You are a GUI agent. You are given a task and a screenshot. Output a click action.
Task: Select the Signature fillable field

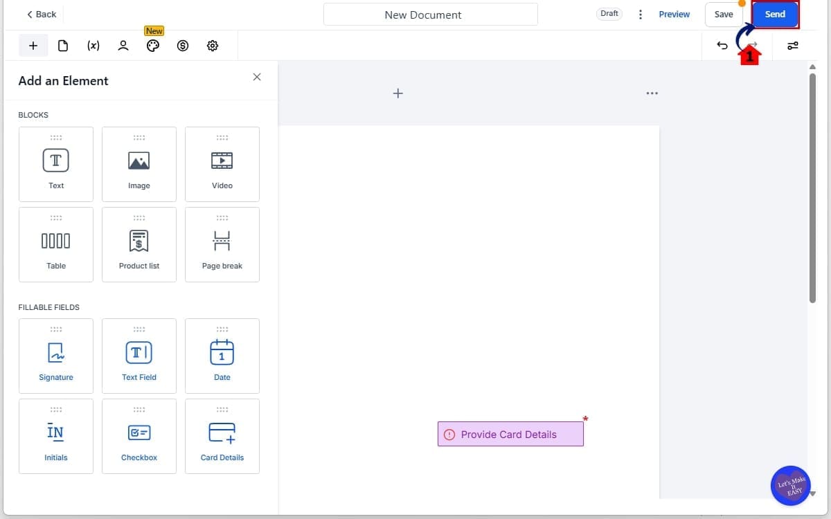pyautogui.click(x=56, y=356)
